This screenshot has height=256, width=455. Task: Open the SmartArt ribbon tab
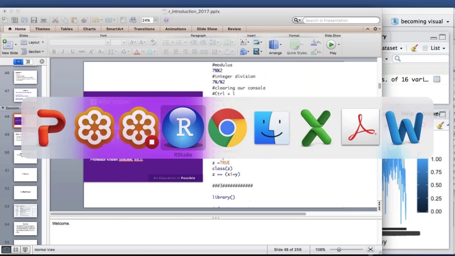[115, 29]
